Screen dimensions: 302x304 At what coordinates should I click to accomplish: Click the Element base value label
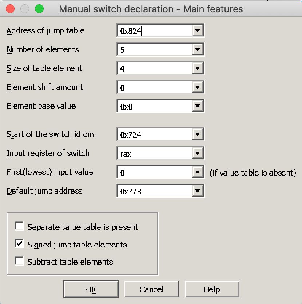point(41,106)
